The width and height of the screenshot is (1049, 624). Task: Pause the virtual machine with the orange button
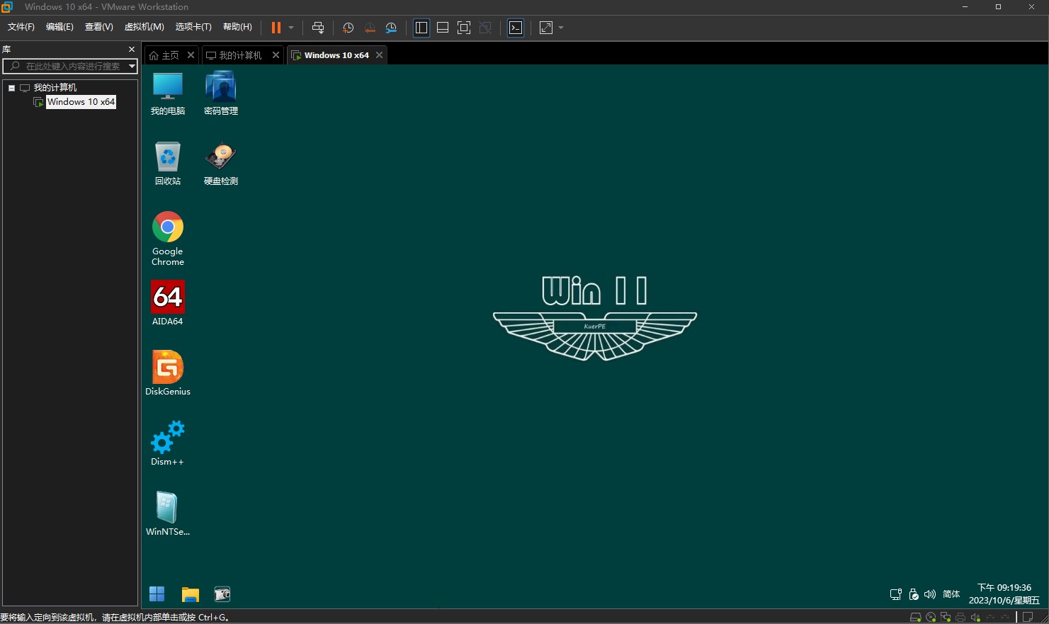pyautogui.click(x=276, y=28)
